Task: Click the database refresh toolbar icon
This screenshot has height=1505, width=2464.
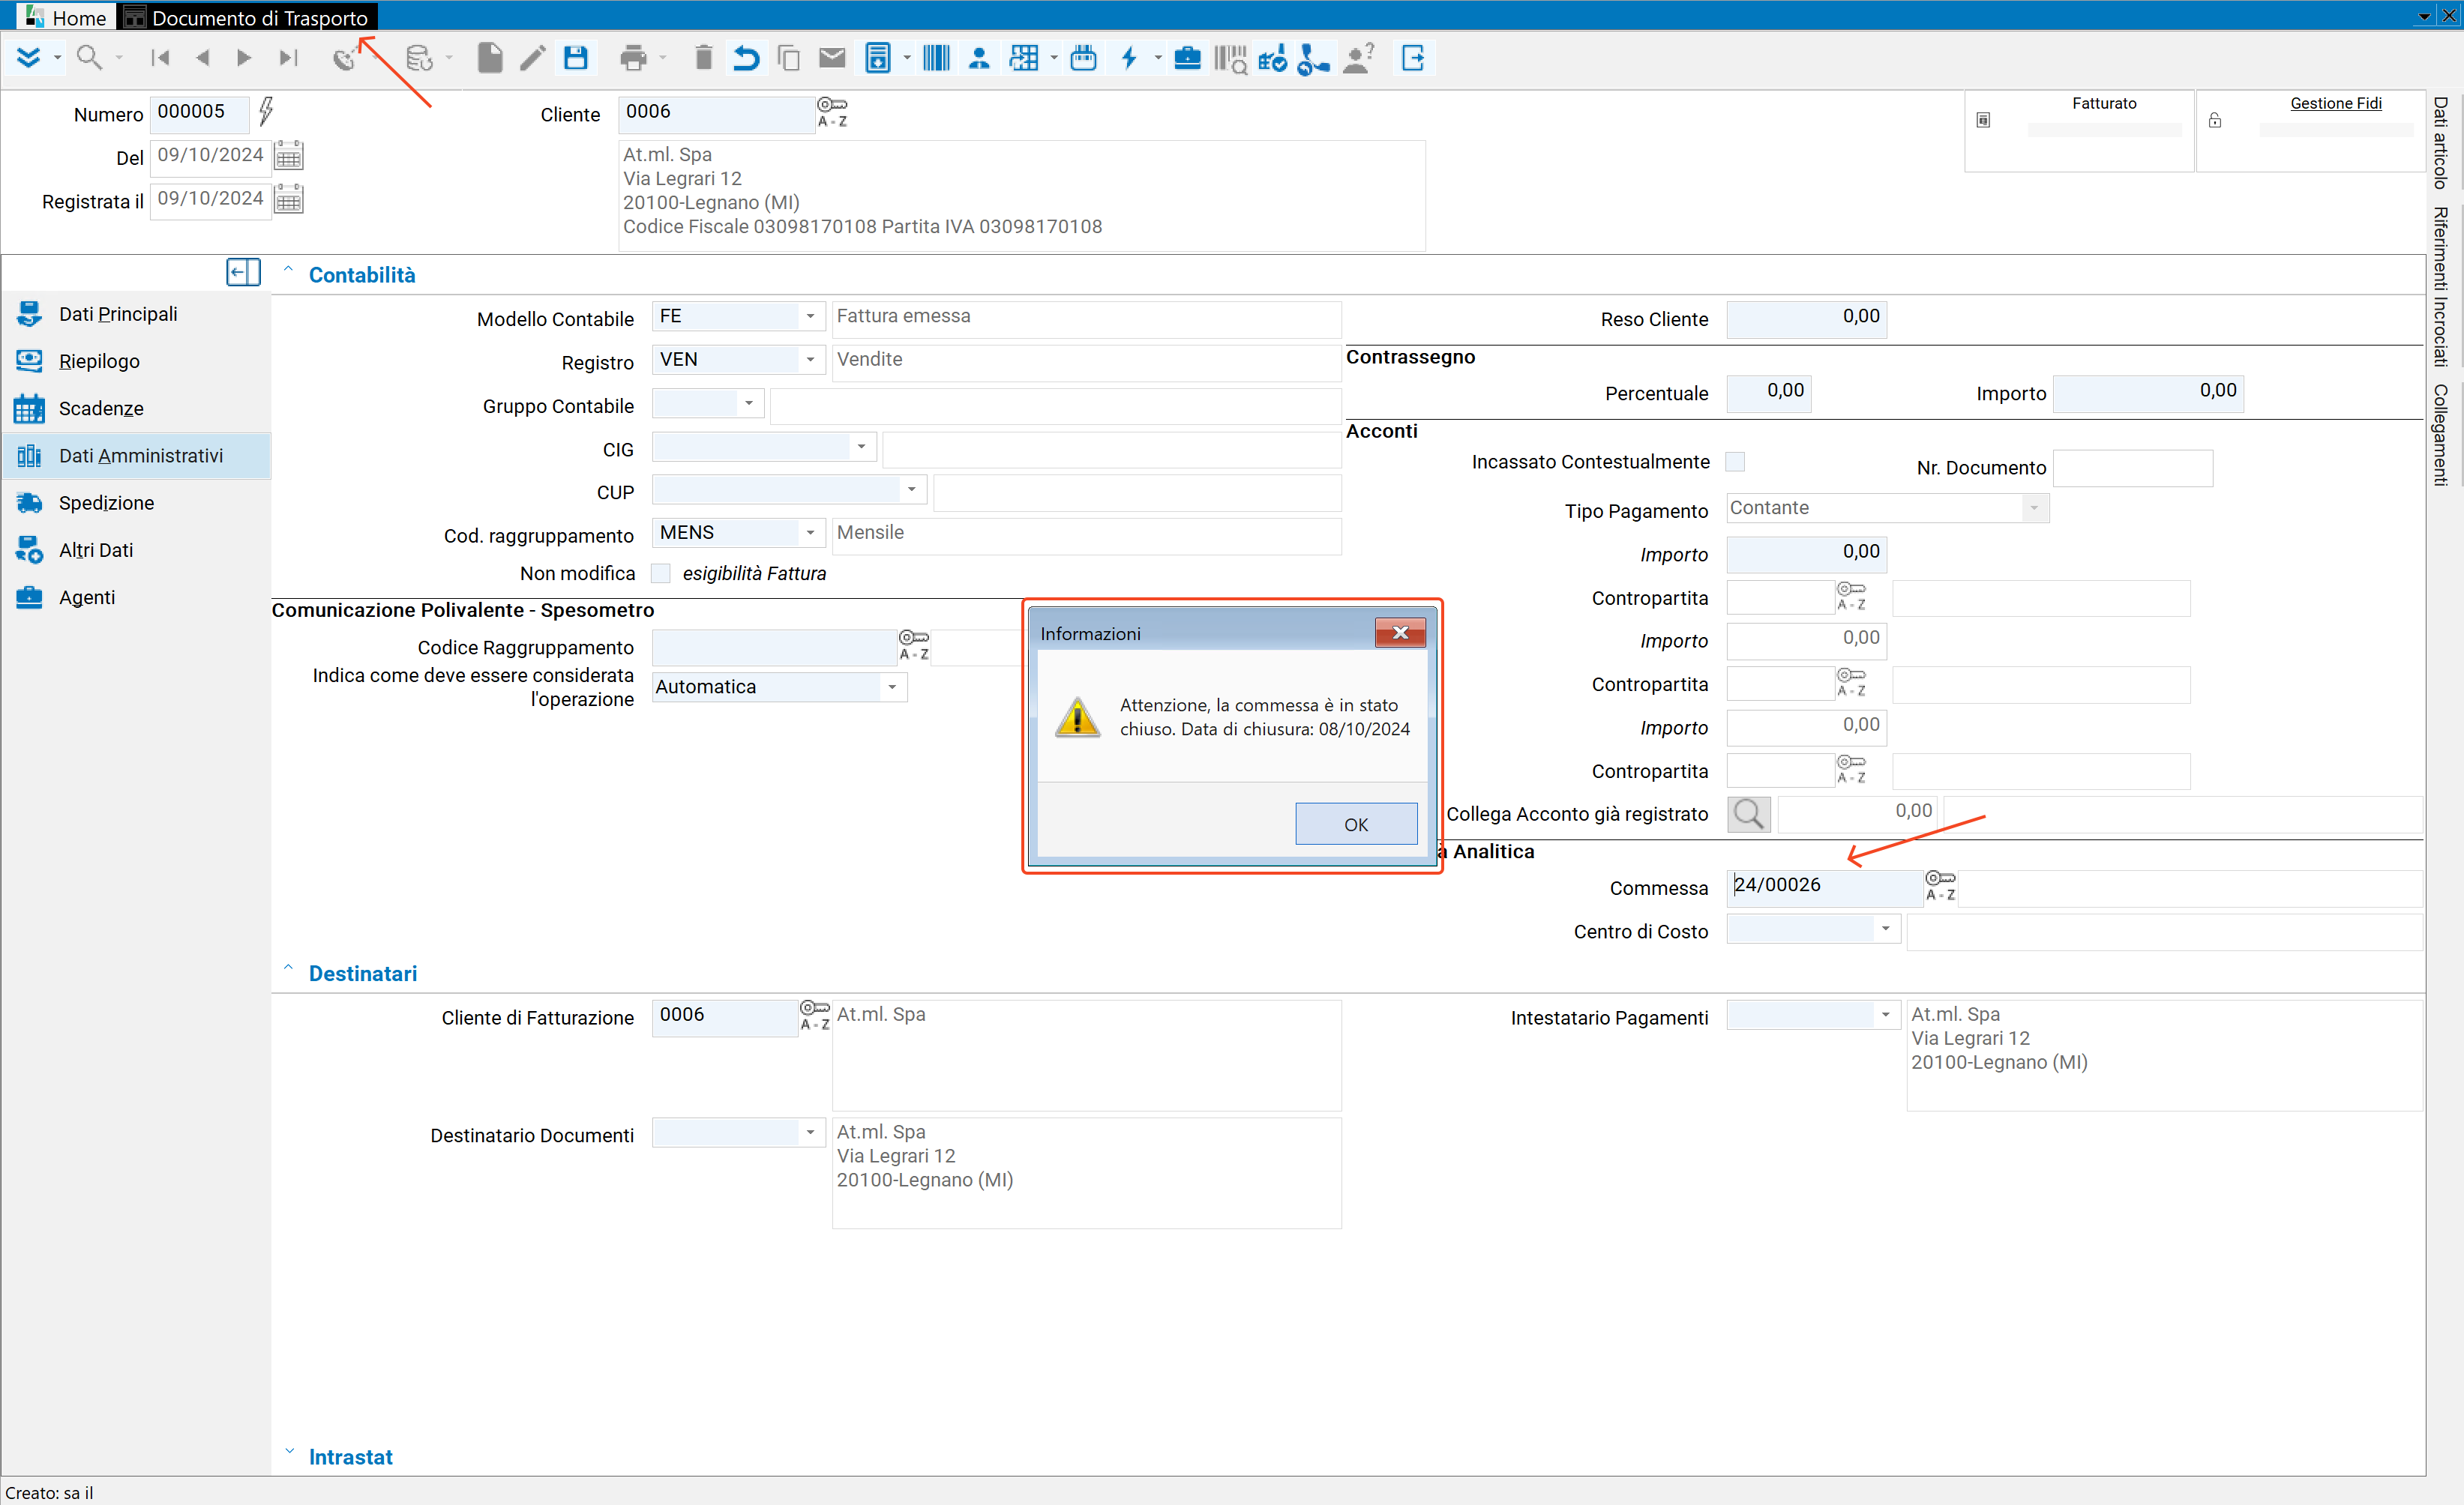Action: [x=420, y=58]
